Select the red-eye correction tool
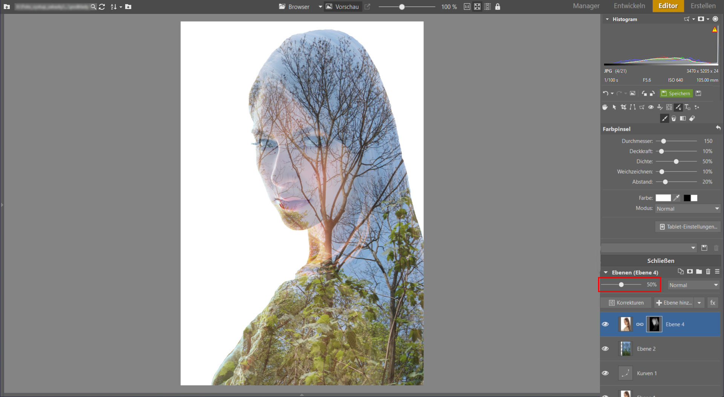Image resolution: width=724 pixels, height=397 pixels. pyautogui.click(x=651, y=107)
